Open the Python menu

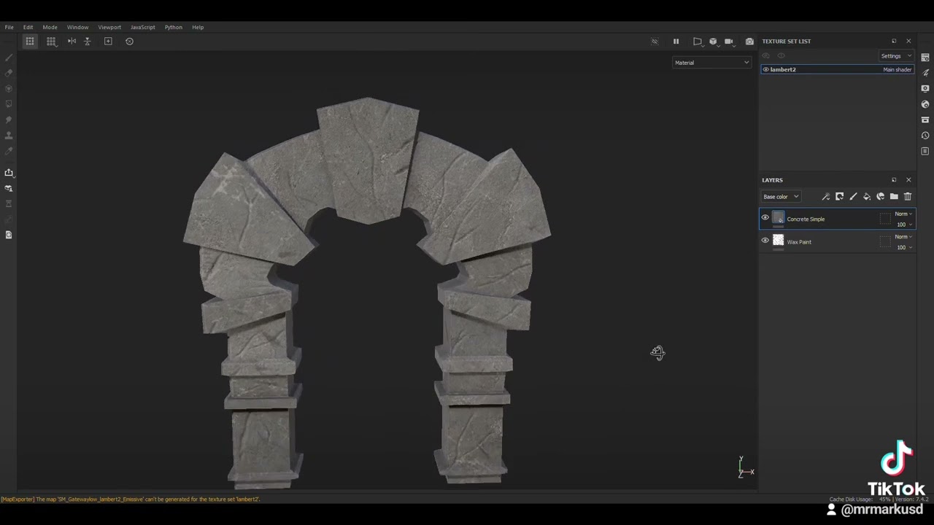(x=173, y=27)
